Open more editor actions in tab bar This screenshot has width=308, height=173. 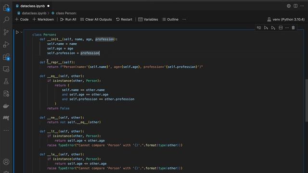pos(302,6)
